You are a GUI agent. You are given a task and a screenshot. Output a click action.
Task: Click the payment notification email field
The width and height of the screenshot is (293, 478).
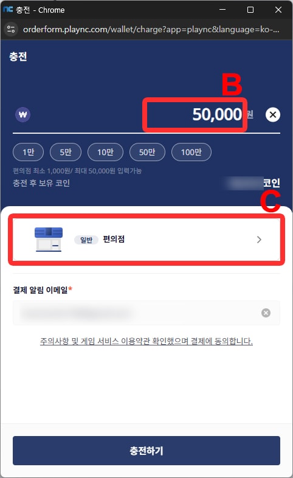pyautogui.click(x=146, y=313)
